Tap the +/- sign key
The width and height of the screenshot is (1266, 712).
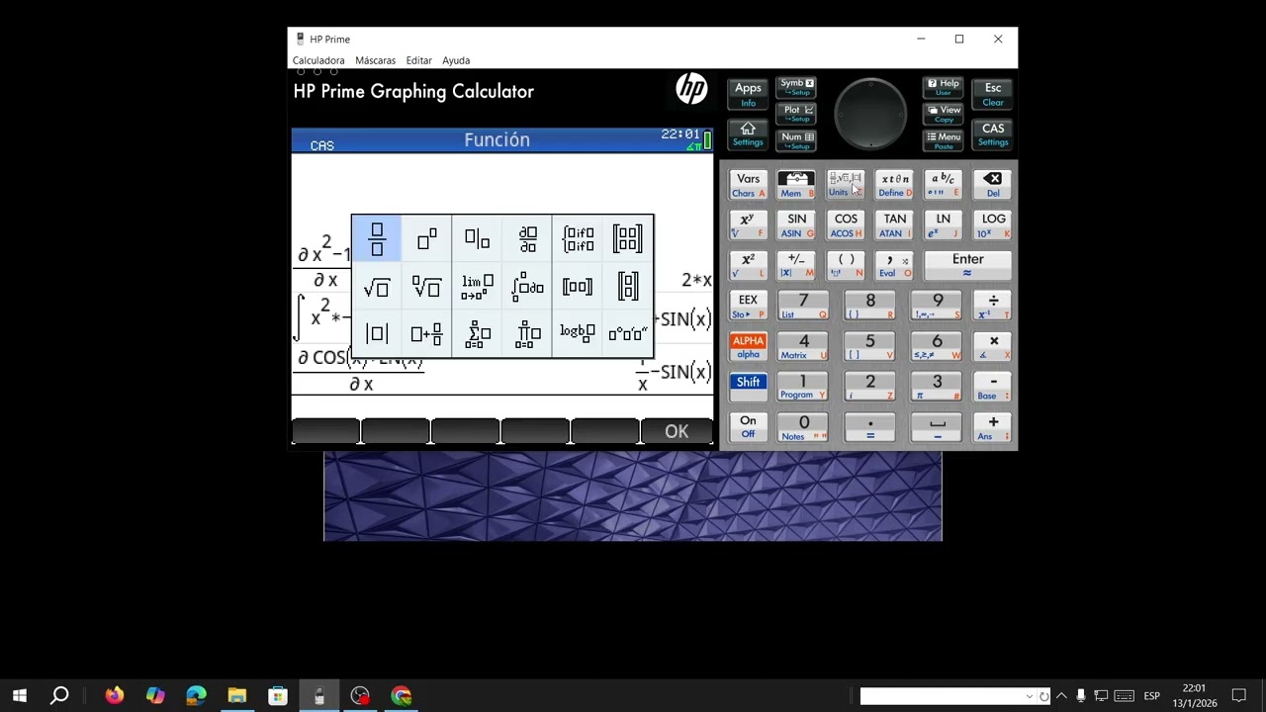pos(796,265)
